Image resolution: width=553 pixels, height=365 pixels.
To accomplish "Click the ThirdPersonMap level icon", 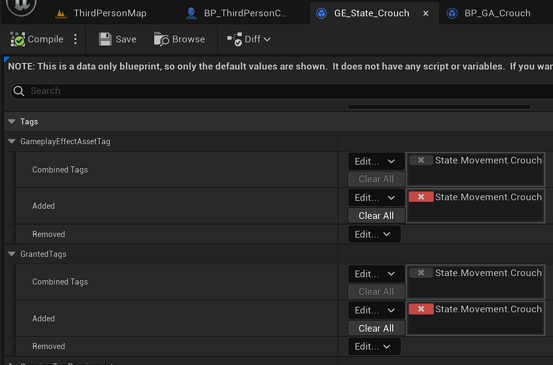I will click(61, 14).
